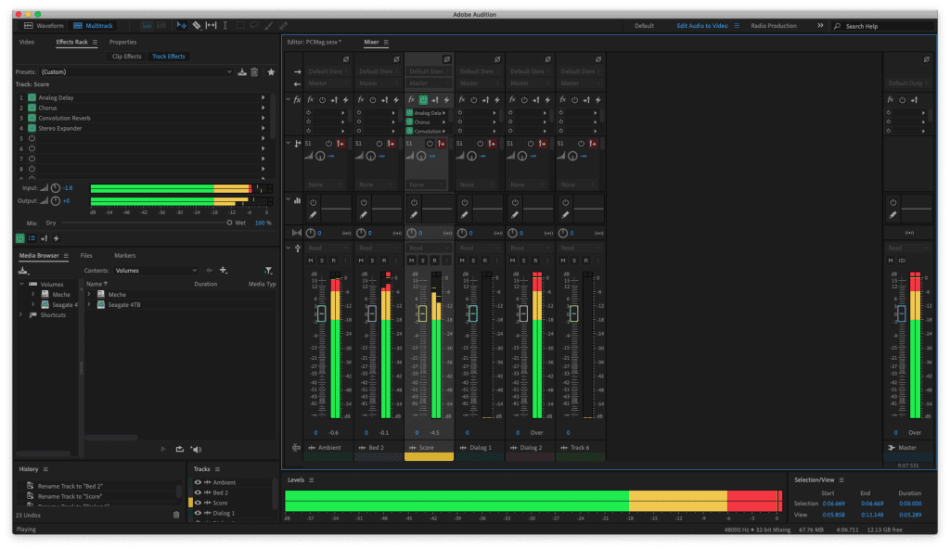Image resolution: width=950 pixels, height=549 pixels.
Task: Save the effects preset
Action: tap(242, 71)
